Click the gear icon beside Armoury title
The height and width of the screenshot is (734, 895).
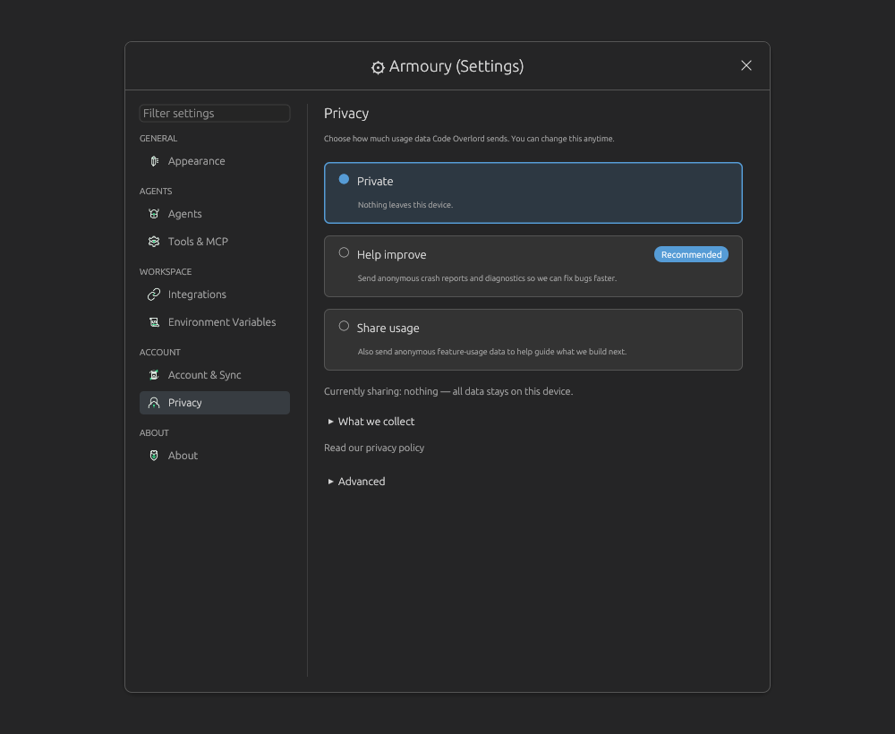point(378,67)
